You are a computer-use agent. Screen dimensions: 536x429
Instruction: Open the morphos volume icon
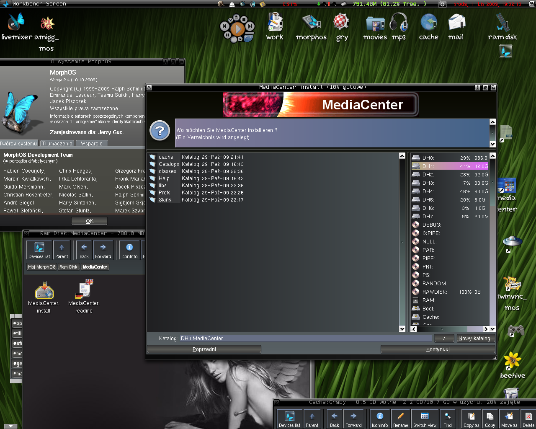click(x=311, y=27)
